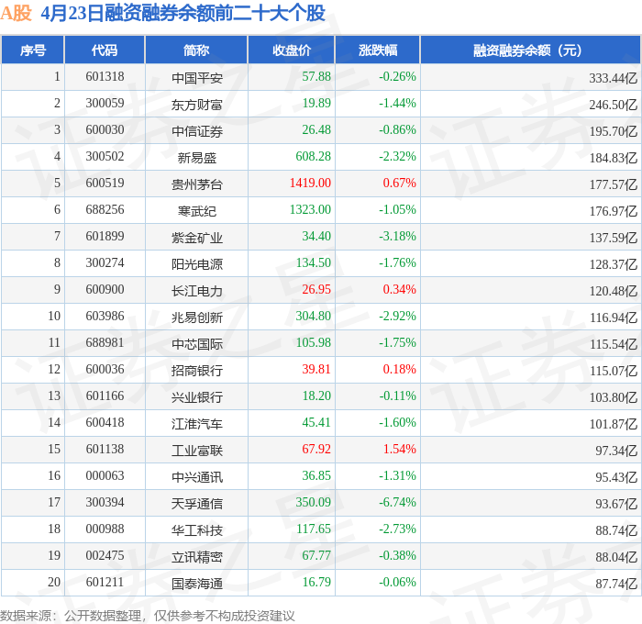Click the 简称 column header
Image resolution: width=642 pixels, height=624 pixels.
196,50
